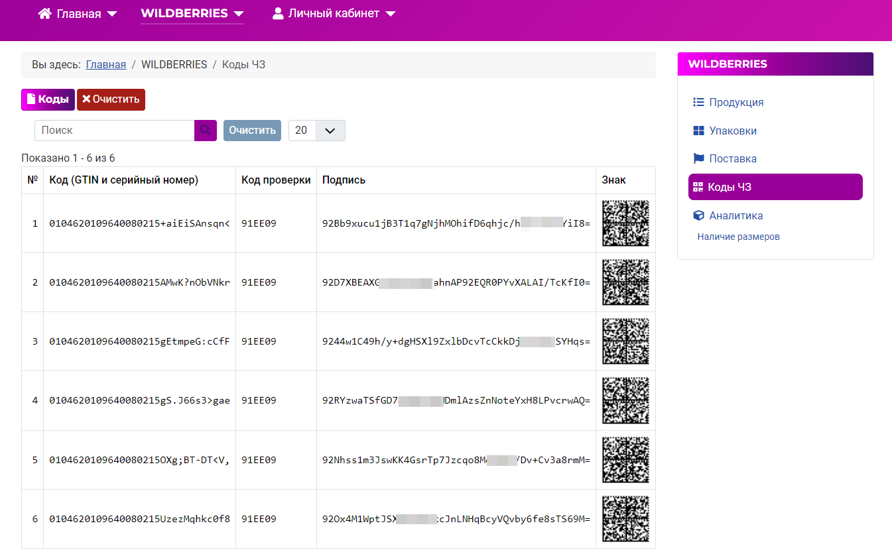The image size is (892, 550).
Task: Go to Упаковки sidebar item
Action: tap(732, 131)
